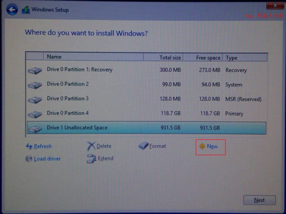Click the Format disk icon
Image resolution: width=286 pixels, height=214 pixels.
click(x=143, y=146)
